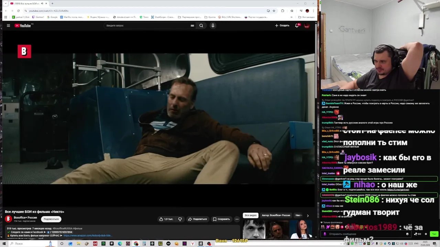Image resolution: width=440 pixels, height=247 pixels.
Task: Click the browser address bar URL
Action: coord(49,11)
